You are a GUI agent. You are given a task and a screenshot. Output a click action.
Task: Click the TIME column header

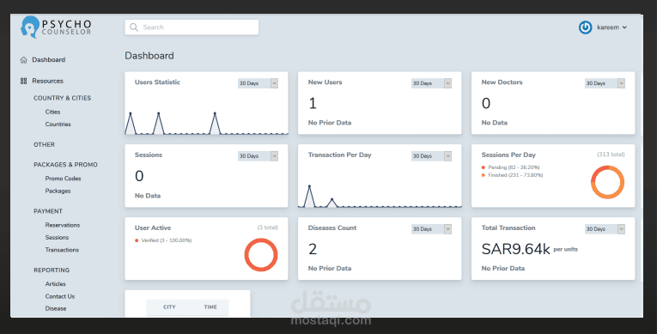point(210,307)
